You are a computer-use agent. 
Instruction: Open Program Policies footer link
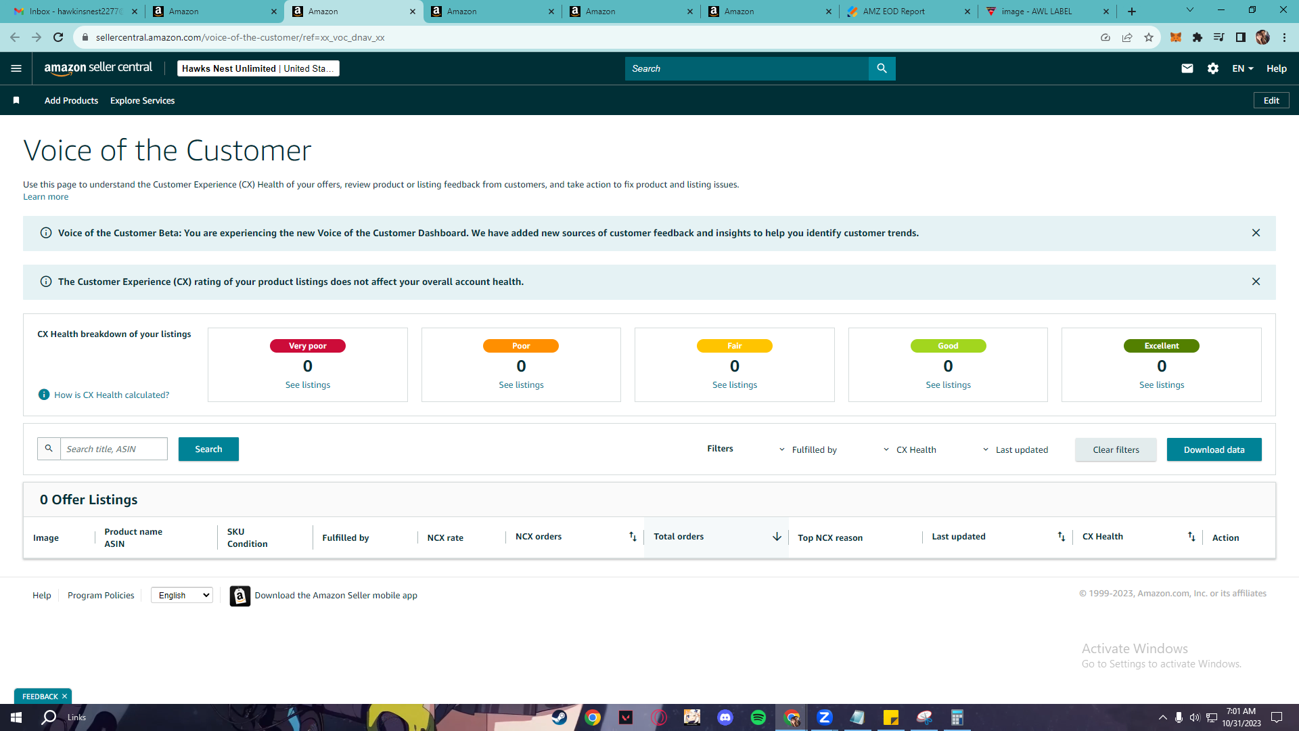tap(101, 595)
